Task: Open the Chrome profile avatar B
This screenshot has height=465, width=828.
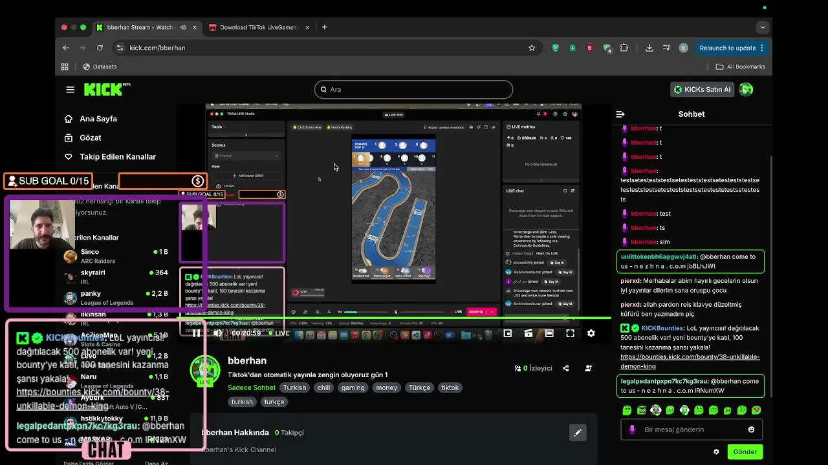Action: [x=684, y=48]
